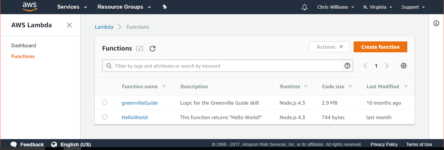Click the AWS logo icon
This screenshot has height=150, width=444.
coord(28,7)
